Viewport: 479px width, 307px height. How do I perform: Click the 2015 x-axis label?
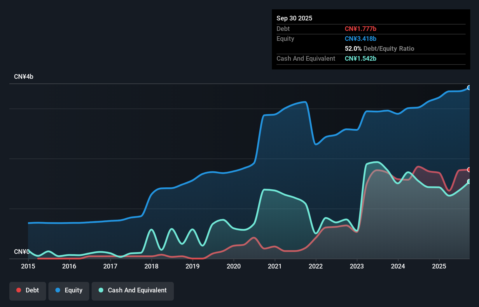pos(28,266)
